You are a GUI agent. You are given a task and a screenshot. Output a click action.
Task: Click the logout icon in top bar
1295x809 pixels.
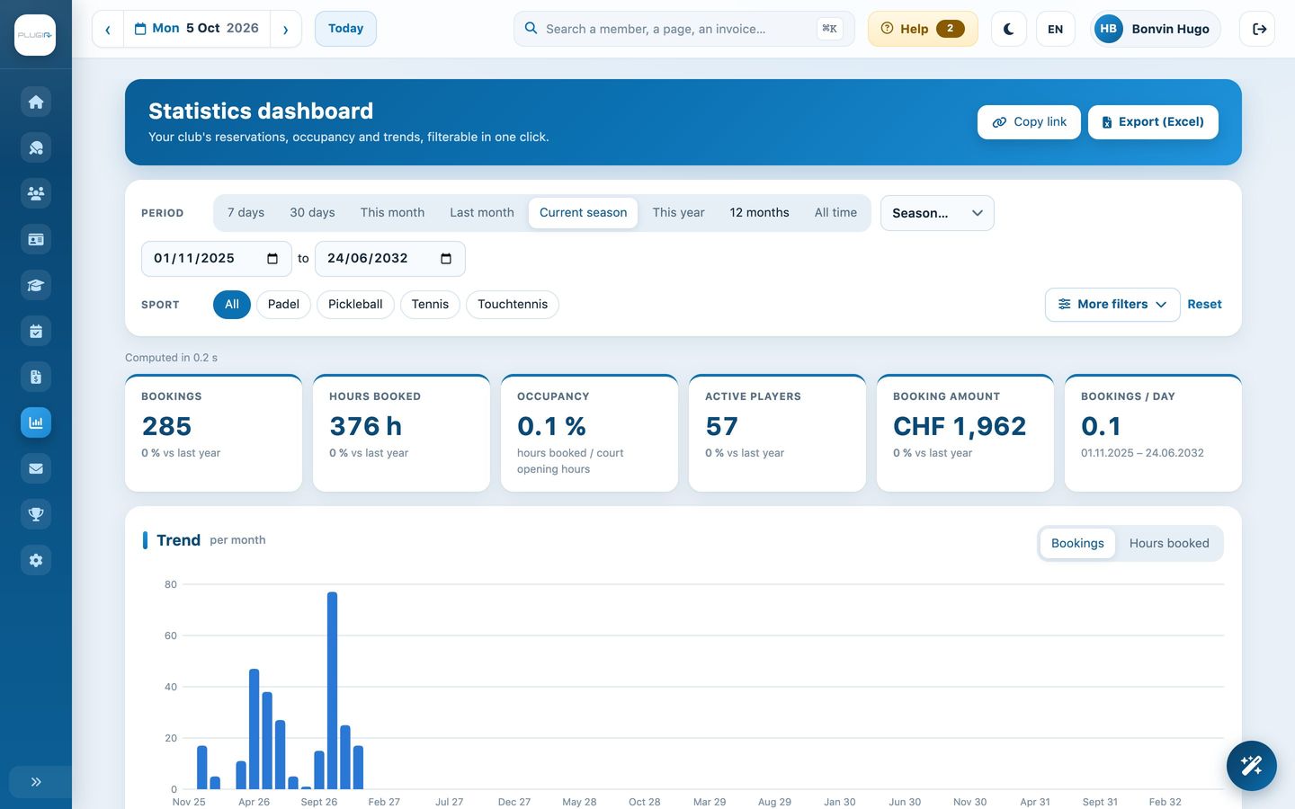1257,29
